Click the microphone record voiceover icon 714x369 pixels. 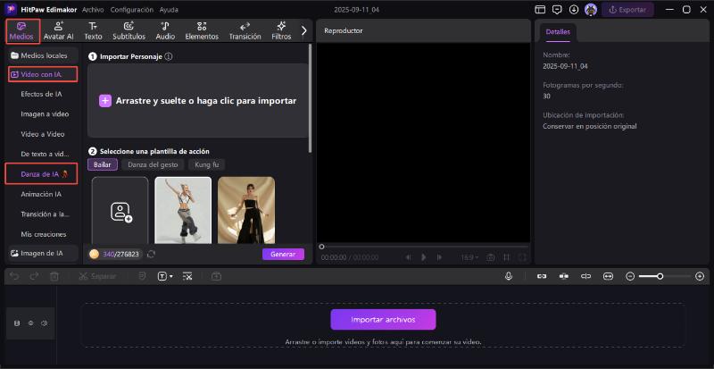pyautogui.click(x=509, y=276)
